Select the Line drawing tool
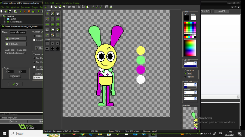 pyautogui.click(x=53, y=19)
